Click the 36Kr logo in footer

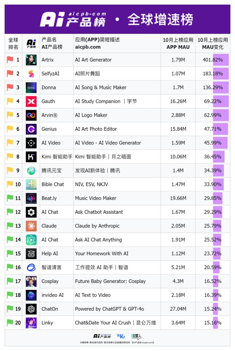point(121,336)
